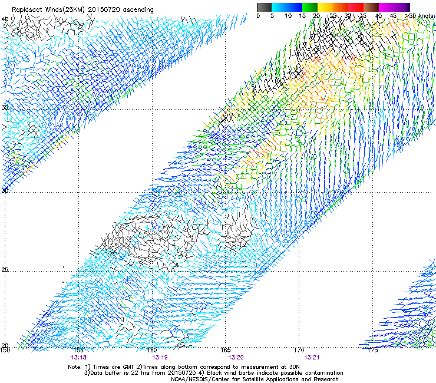Viewport: 436px width, 383px height.
Task: Click the 'Times are GMT' note line
Action: point(184,367)
